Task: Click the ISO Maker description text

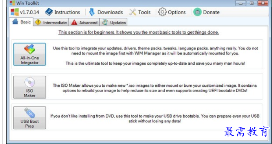Action: pyautogui.click(x=155, y=88)
